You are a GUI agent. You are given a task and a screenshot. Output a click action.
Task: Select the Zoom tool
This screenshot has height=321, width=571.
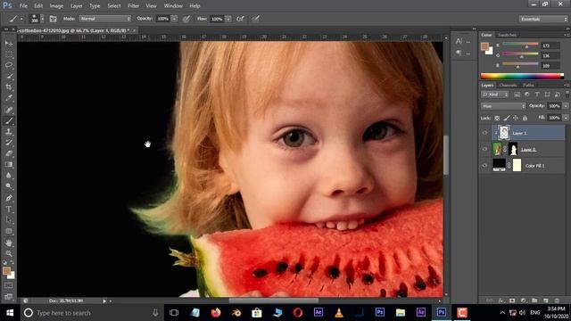point(9,253)
